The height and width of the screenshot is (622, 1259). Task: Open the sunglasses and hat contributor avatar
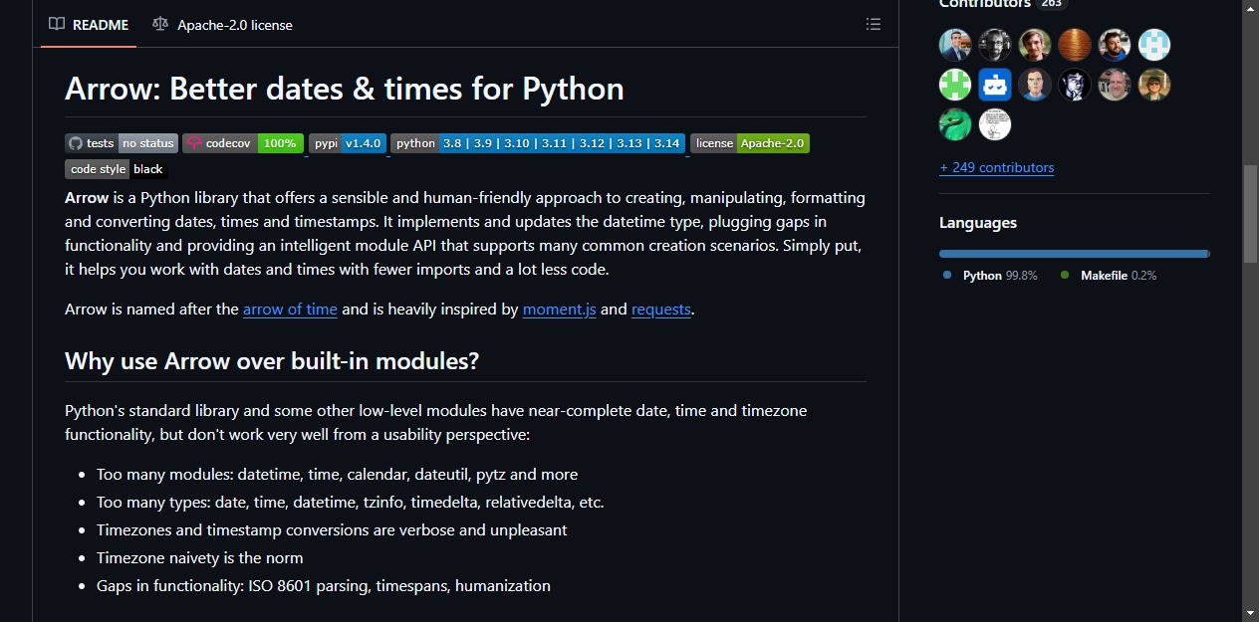[1154, 85]
